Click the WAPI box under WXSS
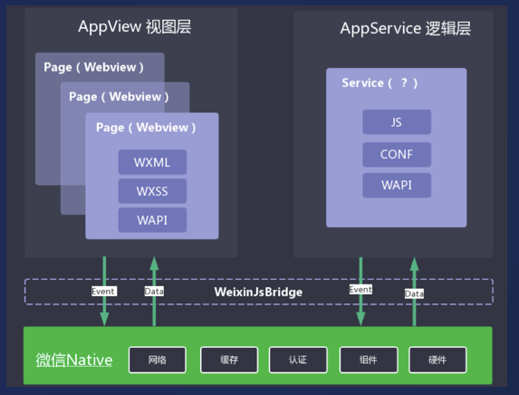This screenshot has width=519, height=395. pyautogui.click(x=152, y=220)
